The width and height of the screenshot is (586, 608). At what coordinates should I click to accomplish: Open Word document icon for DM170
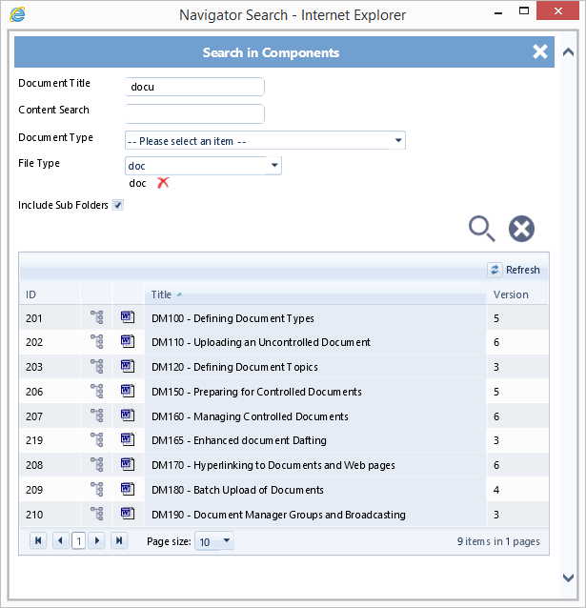(x=128, y=464)
